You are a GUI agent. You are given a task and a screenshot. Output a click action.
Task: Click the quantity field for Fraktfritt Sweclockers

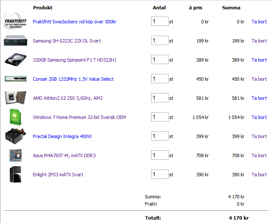160,22
